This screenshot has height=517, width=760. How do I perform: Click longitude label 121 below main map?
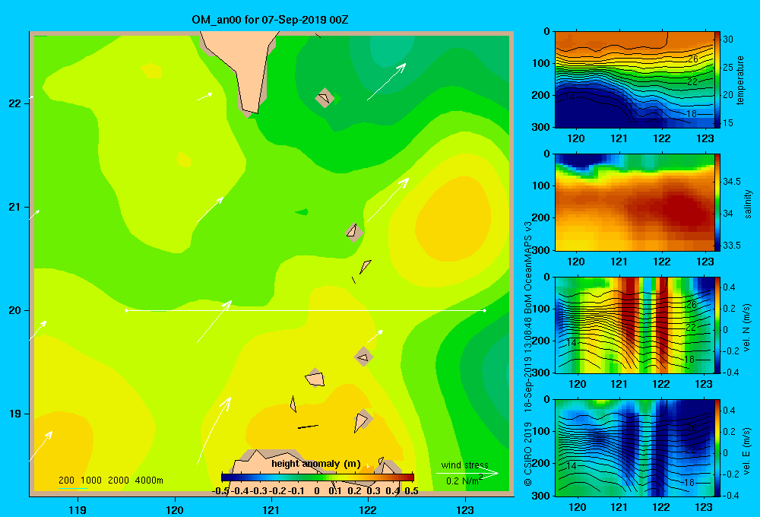pyautogui.click(x=271, y=509)
